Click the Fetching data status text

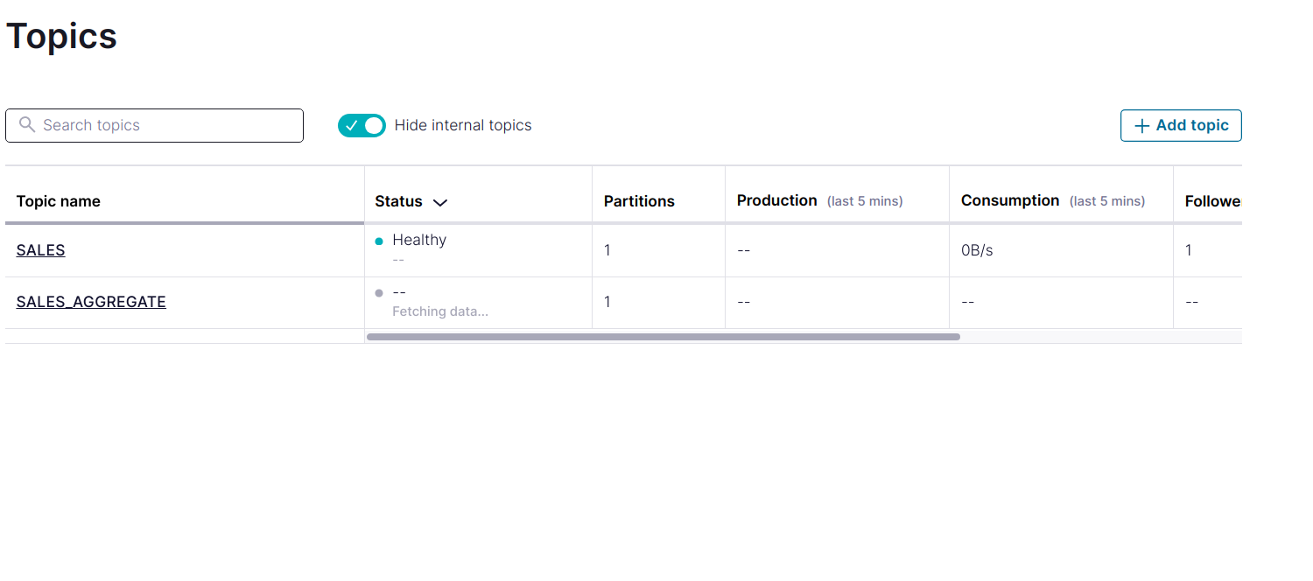[x=440, y=311]
